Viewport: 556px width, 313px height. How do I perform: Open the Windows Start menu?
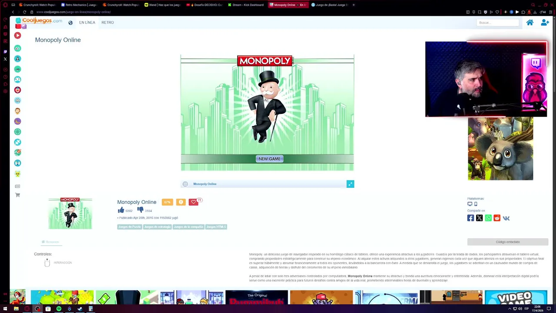point(5,309)
